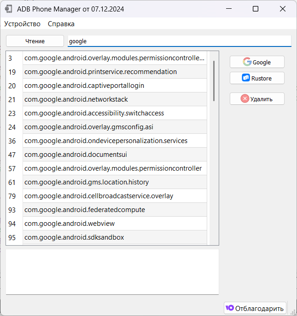Click the window resize grip in bottom corner

point(293,313)
